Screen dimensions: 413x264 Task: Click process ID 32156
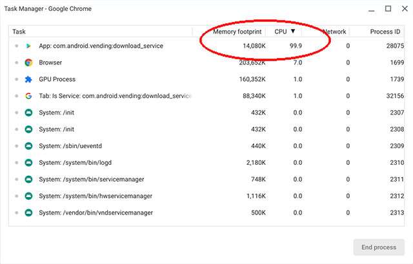tap(395, 96)
